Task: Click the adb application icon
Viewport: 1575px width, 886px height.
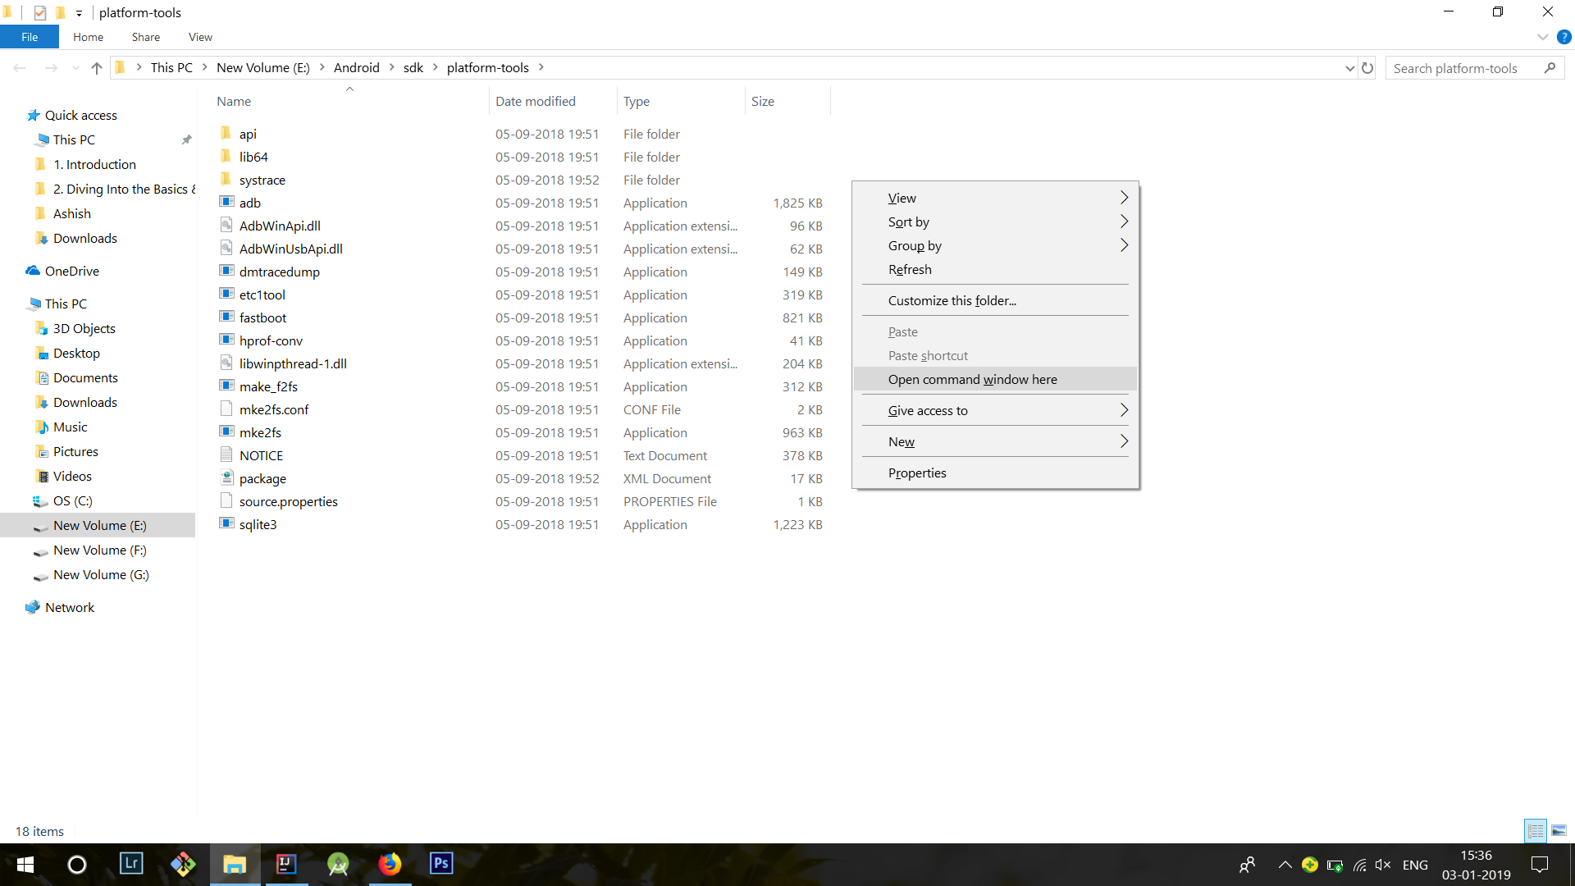Action: (227, 202)
